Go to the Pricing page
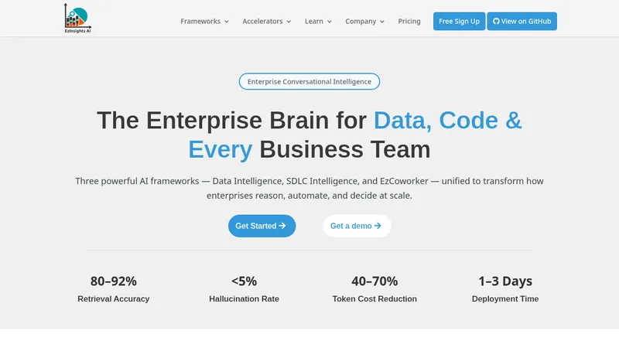The image size is (619, 348). pos(409,22)
